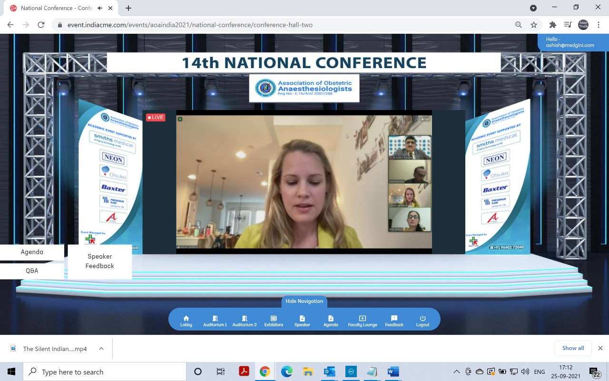This screenshot has height=381, width=609.
Task: Open the Q&A side button
Action: coord(32,271)
